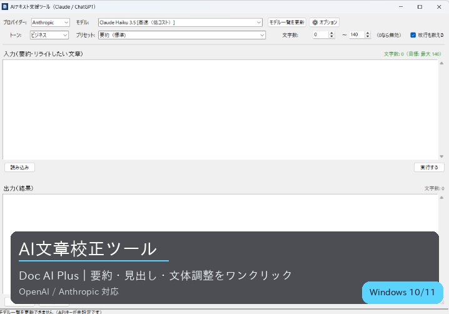Decrease the minimum character count spinner
The height and width of the screenshot is (314, 449).
(x=331, y=36)
